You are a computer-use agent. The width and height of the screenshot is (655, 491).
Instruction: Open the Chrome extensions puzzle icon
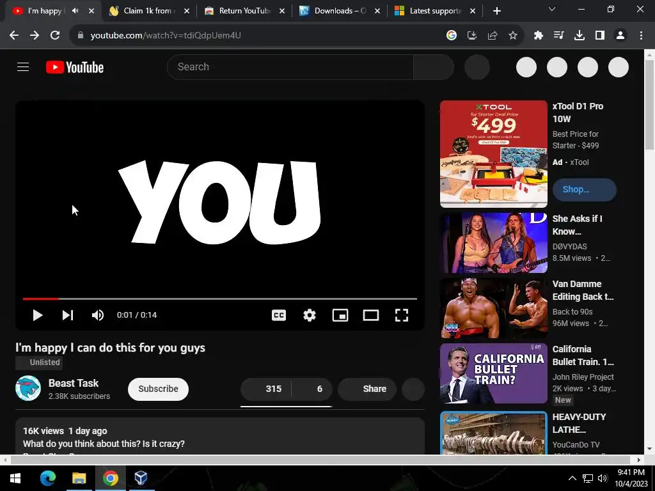[x=539, y=36]
